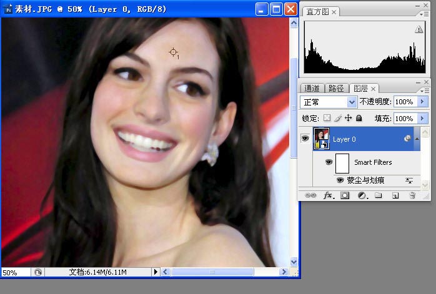Viewport: 436px width, 294px height.
Task: Click the document info arrow in status bar
Action: click(156, 272)
